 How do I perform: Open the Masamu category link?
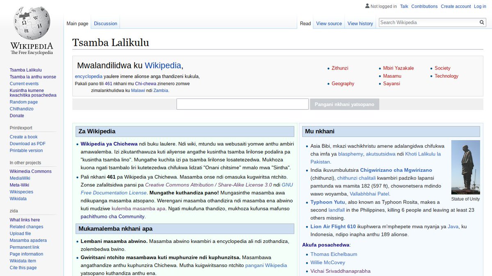pos(392,76)
